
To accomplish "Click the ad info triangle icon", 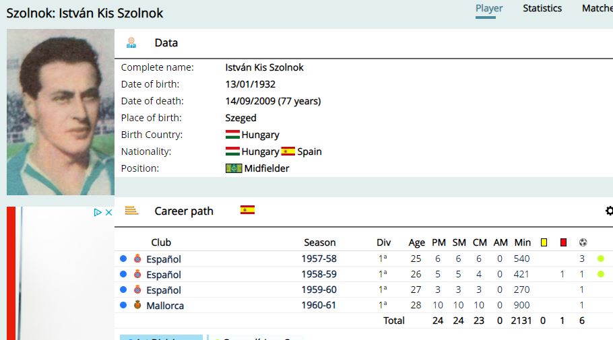I will 98,212.
